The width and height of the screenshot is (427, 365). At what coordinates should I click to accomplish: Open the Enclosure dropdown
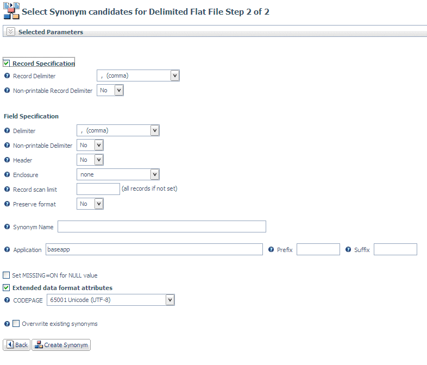[x=118, y=174]
